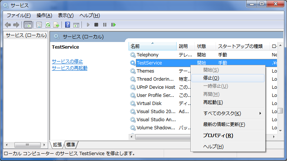Switch to the 拡張 tab
The height and width of the screenshot is (161, 287).
(x=57, y=145)
